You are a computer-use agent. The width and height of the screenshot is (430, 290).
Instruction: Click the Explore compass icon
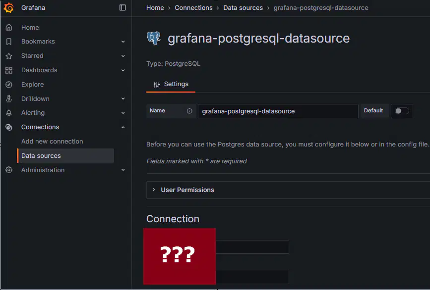[x=9, y=85]
